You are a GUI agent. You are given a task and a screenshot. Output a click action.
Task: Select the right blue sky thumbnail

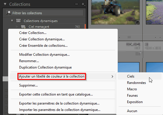154,67
